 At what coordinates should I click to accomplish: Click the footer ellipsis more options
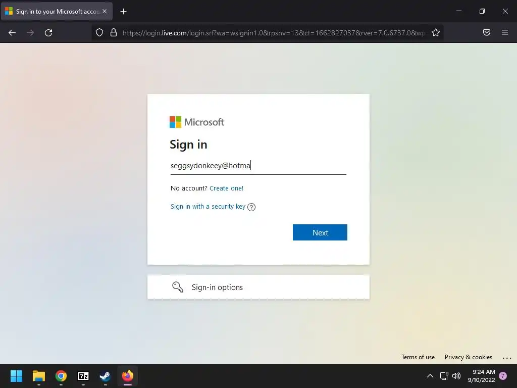click(507, 358)
